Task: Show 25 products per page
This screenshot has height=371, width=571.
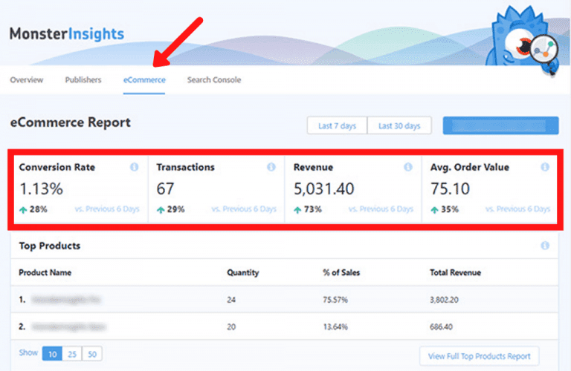Action: coord(72,354)
